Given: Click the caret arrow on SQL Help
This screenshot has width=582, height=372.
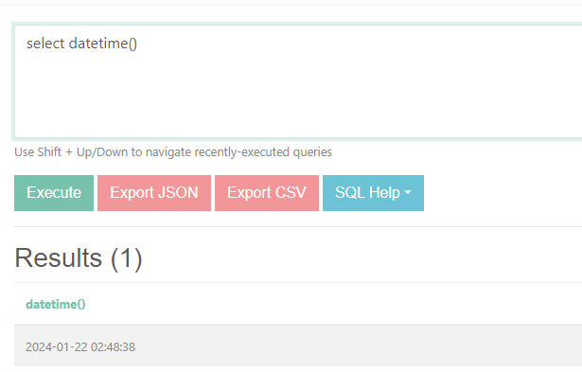Looking at the screenshot, I should tap(408, 192).
